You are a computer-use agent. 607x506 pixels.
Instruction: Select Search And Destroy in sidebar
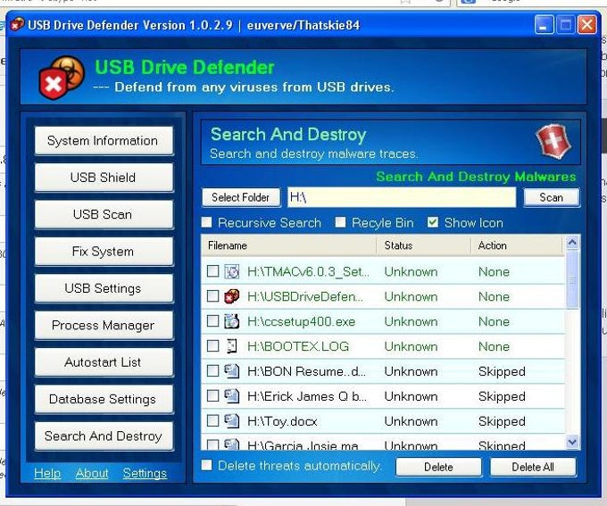[104, 436]
